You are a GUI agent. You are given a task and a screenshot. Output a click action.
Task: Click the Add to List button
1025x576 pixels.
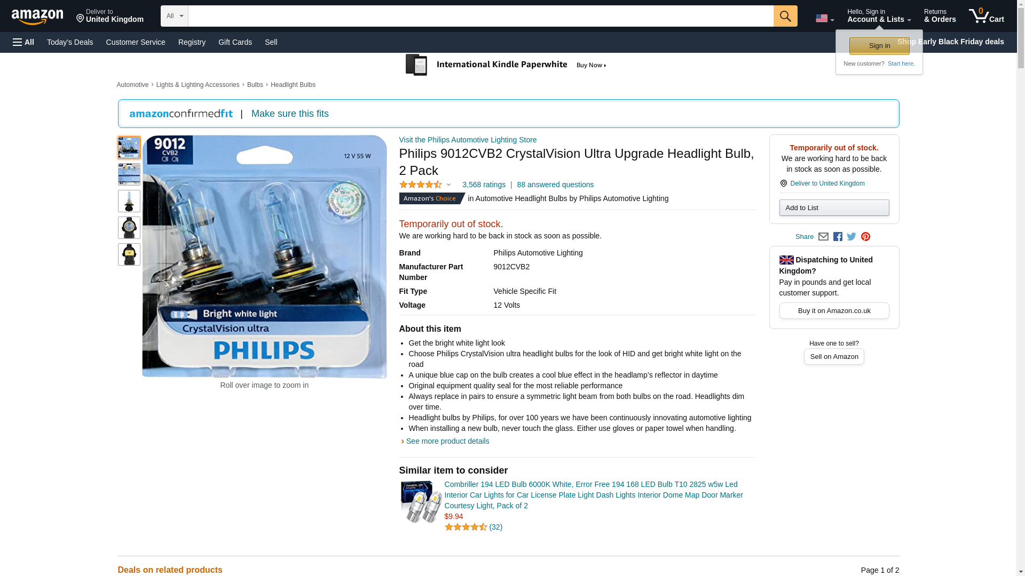(834, 207)
